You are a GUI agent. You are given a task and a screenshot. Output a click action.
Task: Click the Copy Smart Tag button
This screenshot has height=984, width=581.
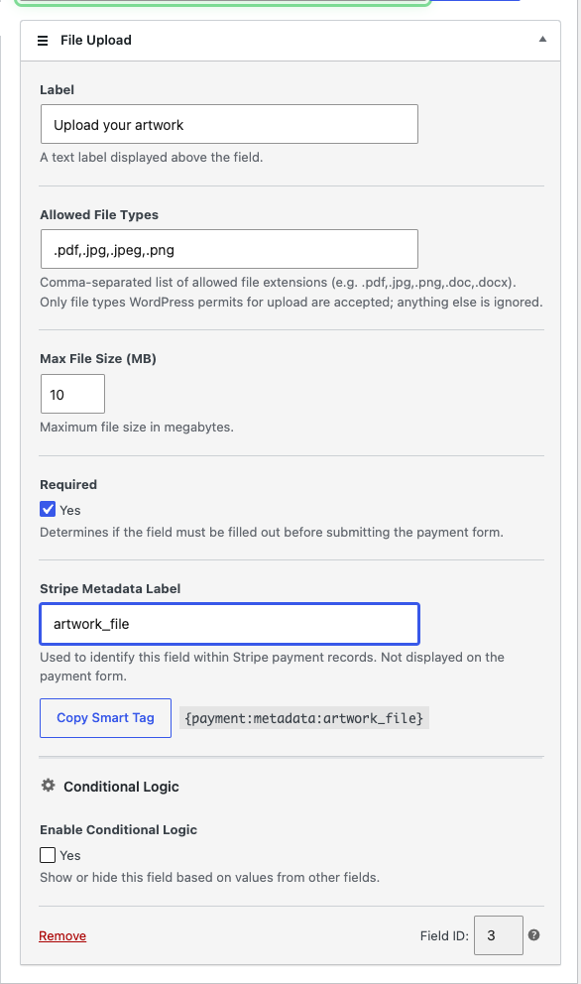(105, 718)
